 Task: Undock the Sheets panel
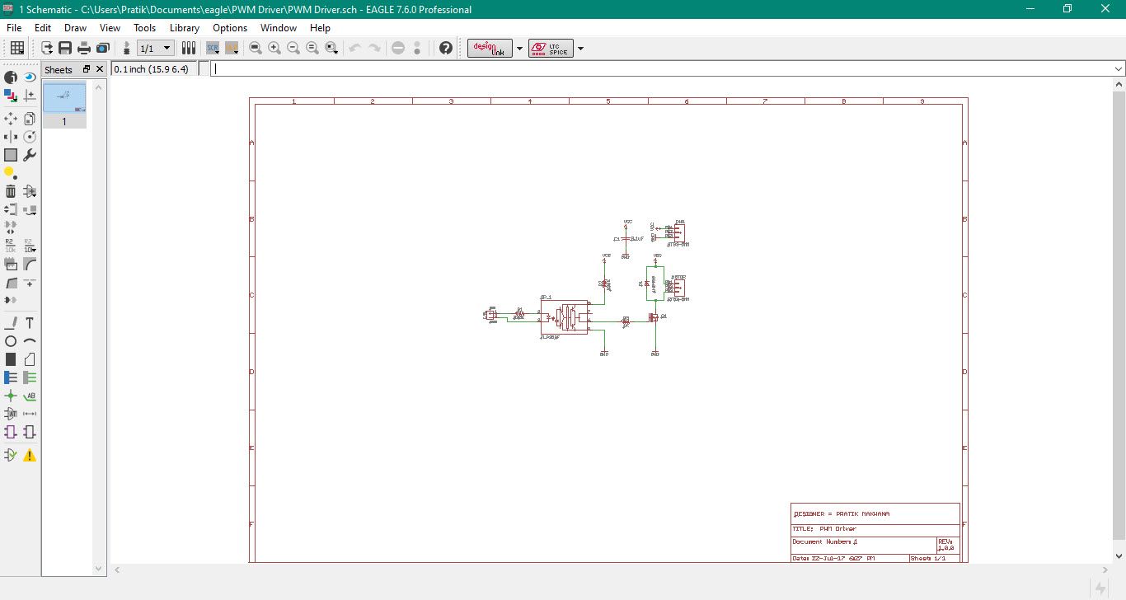point(87,69)
